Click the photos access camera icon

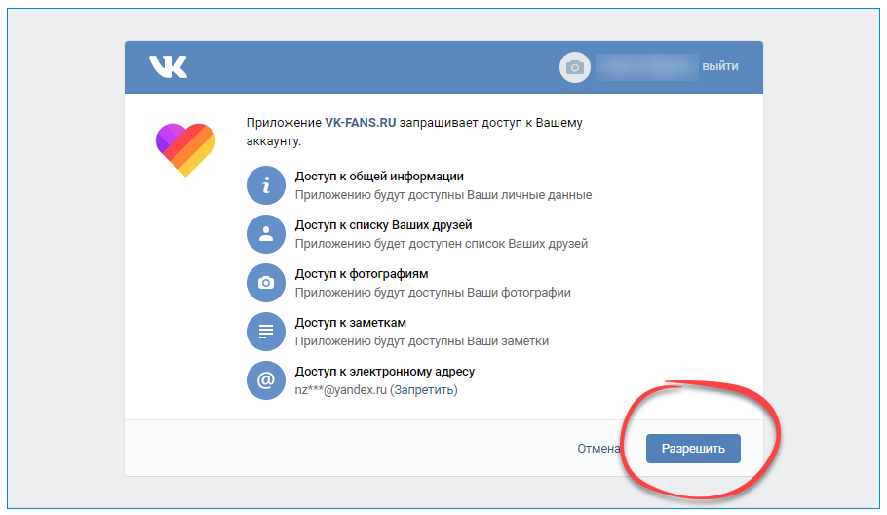pyautogui.click(x=265, y=283)
